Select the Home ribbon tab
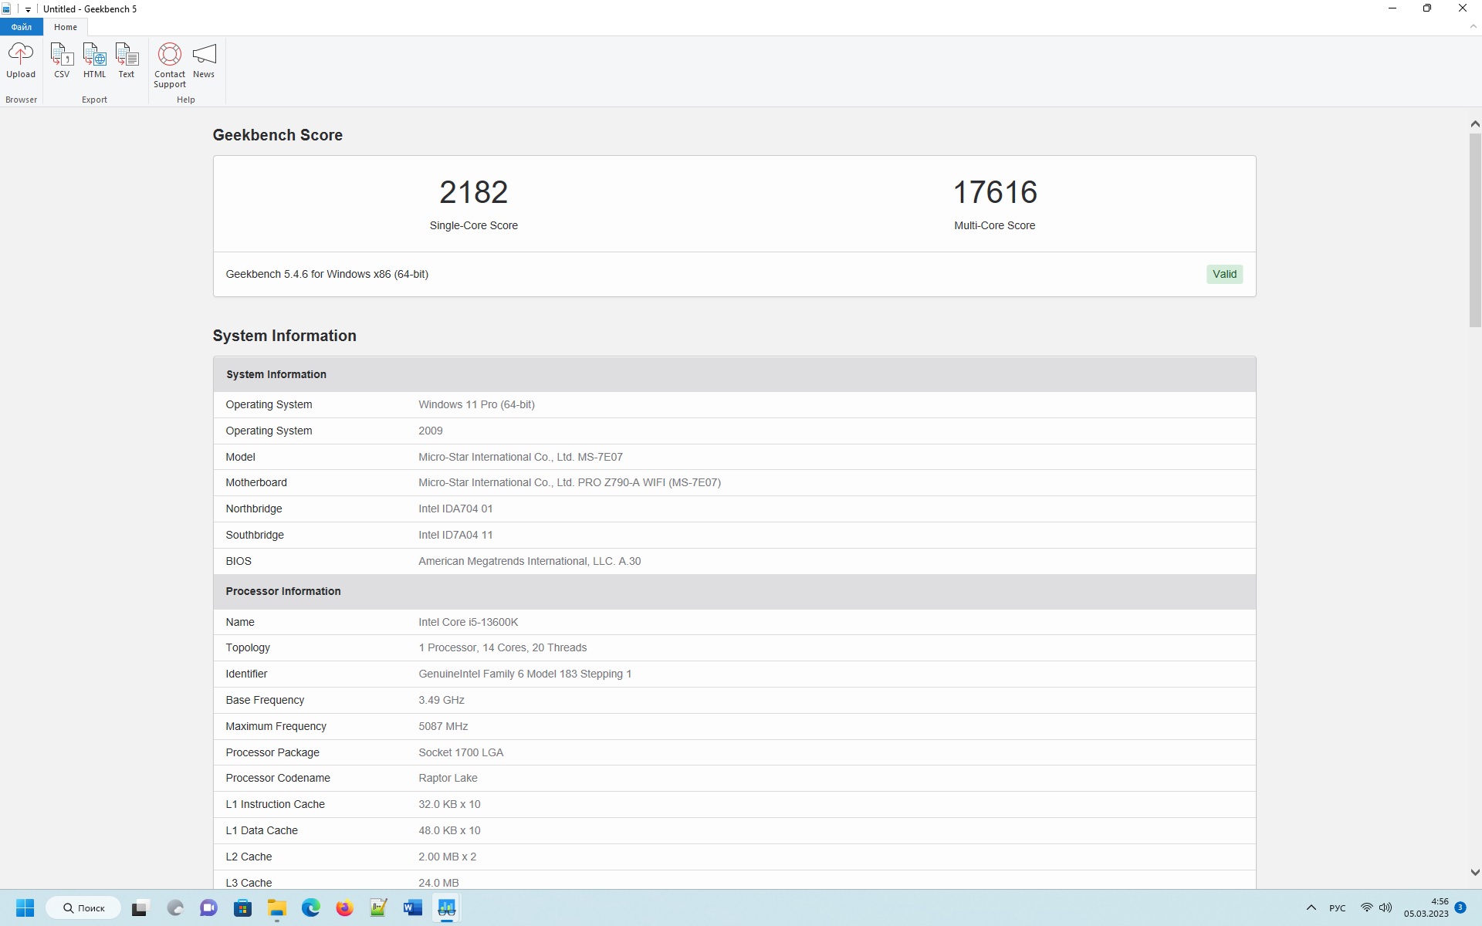 coord(66,27)
